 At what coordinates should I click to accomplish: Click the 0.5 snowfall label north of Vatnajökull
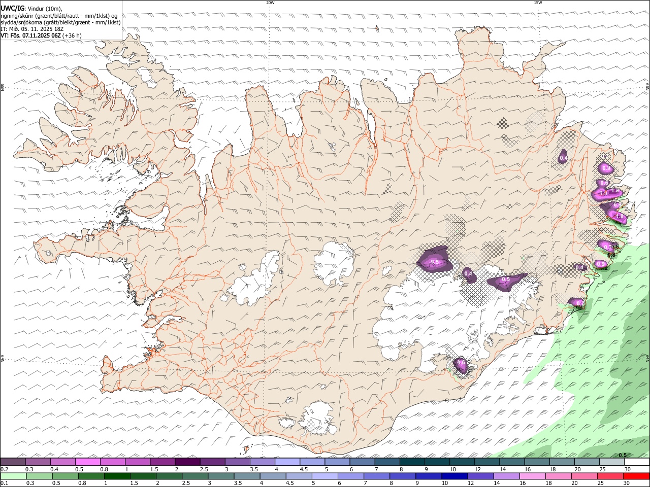pyautogui.click(x=506, y=280)
